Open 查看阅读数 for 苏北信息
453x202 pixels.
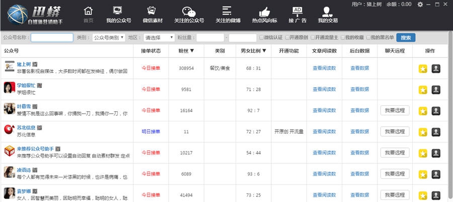tap(324, 132)
